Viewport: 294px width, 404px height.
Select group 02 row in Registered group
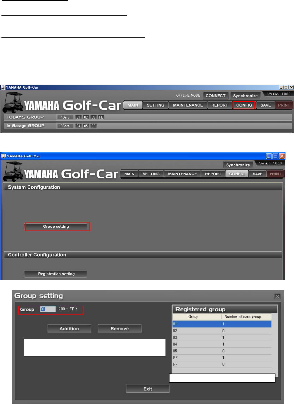(222, 331)
